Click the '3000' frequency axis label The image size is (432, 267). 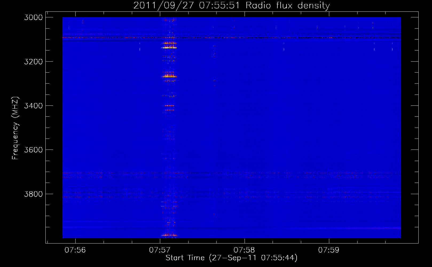point(33,17)
